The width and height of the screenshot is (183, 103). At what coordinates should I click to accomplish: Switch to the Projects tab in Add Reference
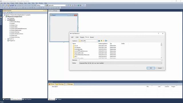click(82, 37)
